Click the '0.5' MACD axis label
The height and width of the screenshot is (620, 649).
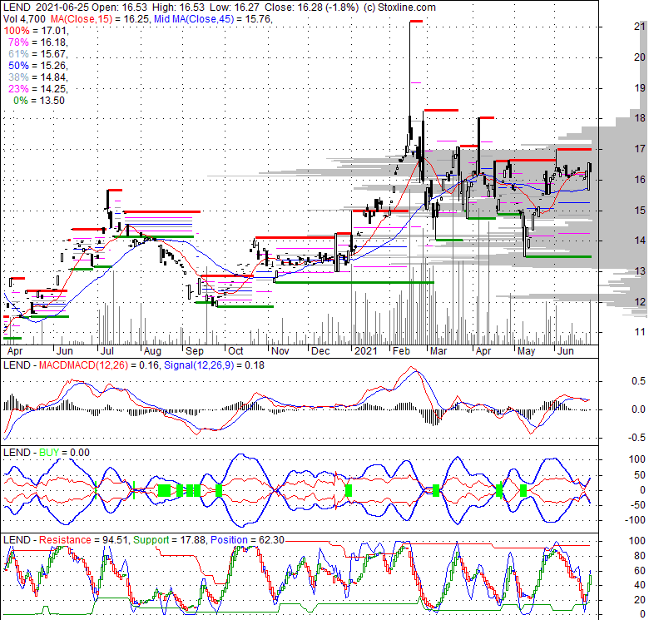click(639, 381)
